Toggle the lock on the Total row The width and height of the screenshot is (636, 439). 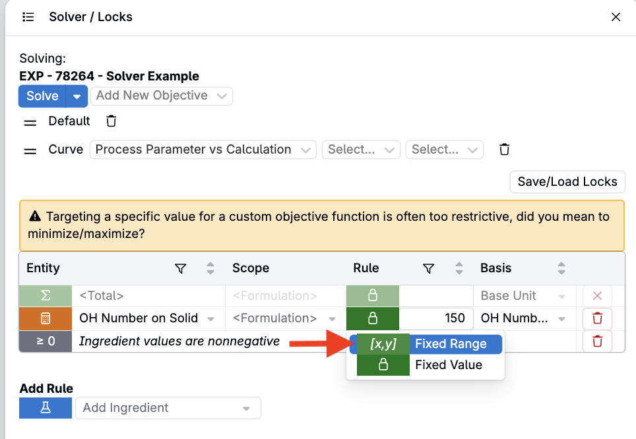tap(372, 296)
